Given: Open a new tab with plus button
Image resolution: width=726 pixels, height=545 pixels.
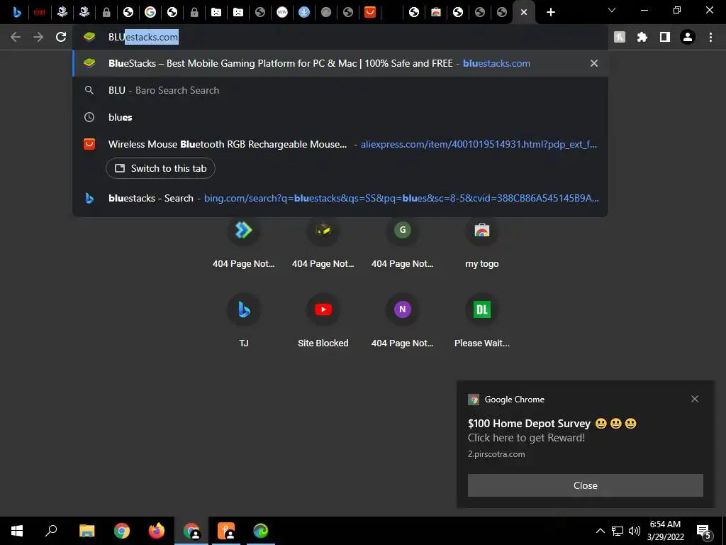Looking at the screenshot, I should [550, 12].
